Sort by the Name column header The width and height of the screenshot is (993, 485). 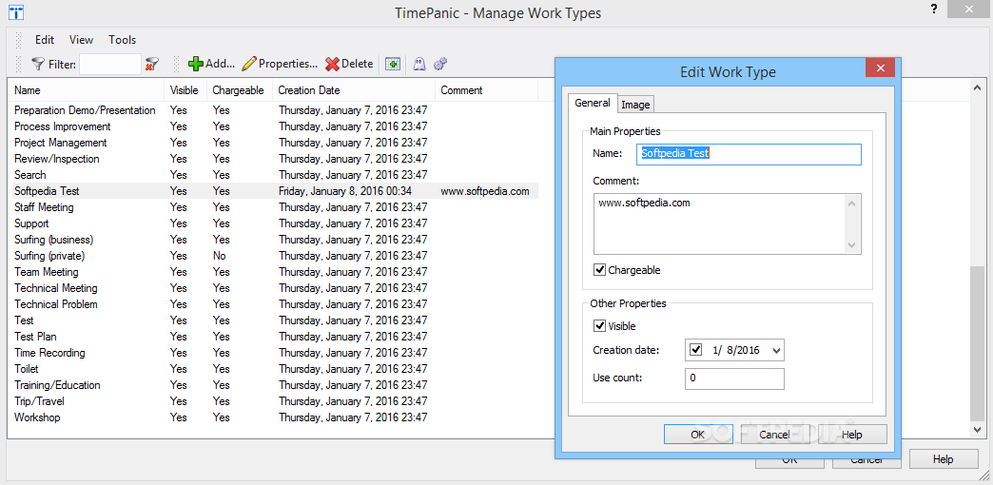coord(86,90)
